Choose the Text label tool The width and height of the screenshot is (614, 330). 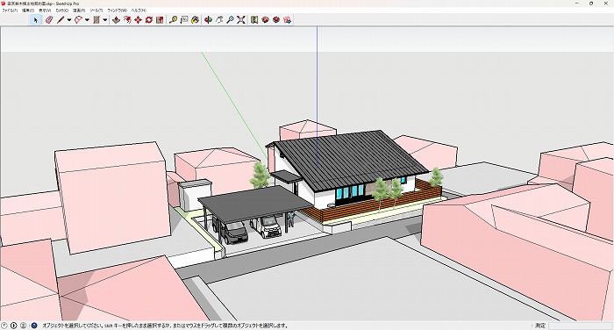(x=184, y=20)
